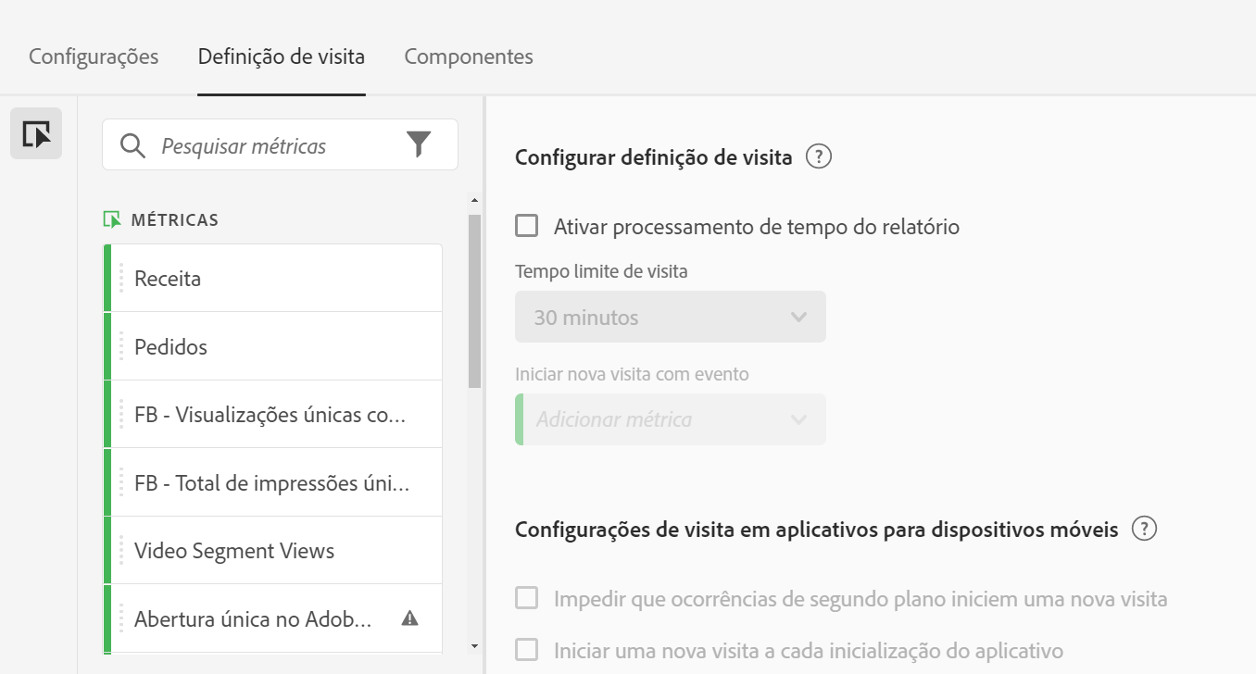Click warning icon on Abertura única metric
Image resolution: width=1256 pixels, height=674 pixels.
(409, 618)
